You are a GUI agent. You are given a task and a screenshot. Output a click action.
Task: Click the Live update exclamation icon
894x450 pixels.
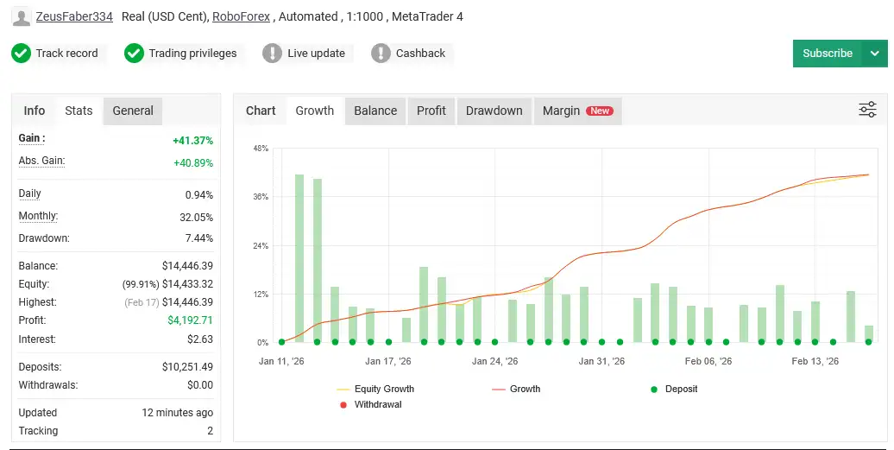[x=272, y=54]
